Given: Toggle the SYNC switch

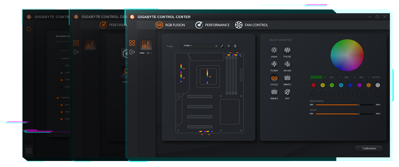Looking at the screenshot, I should 149,53.
